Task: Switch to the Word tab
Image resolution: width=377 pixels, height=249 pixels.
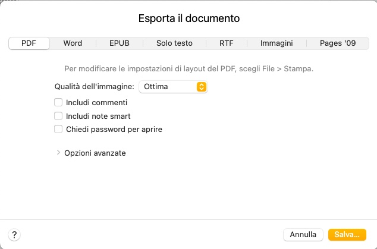Action: pos(73,43)
